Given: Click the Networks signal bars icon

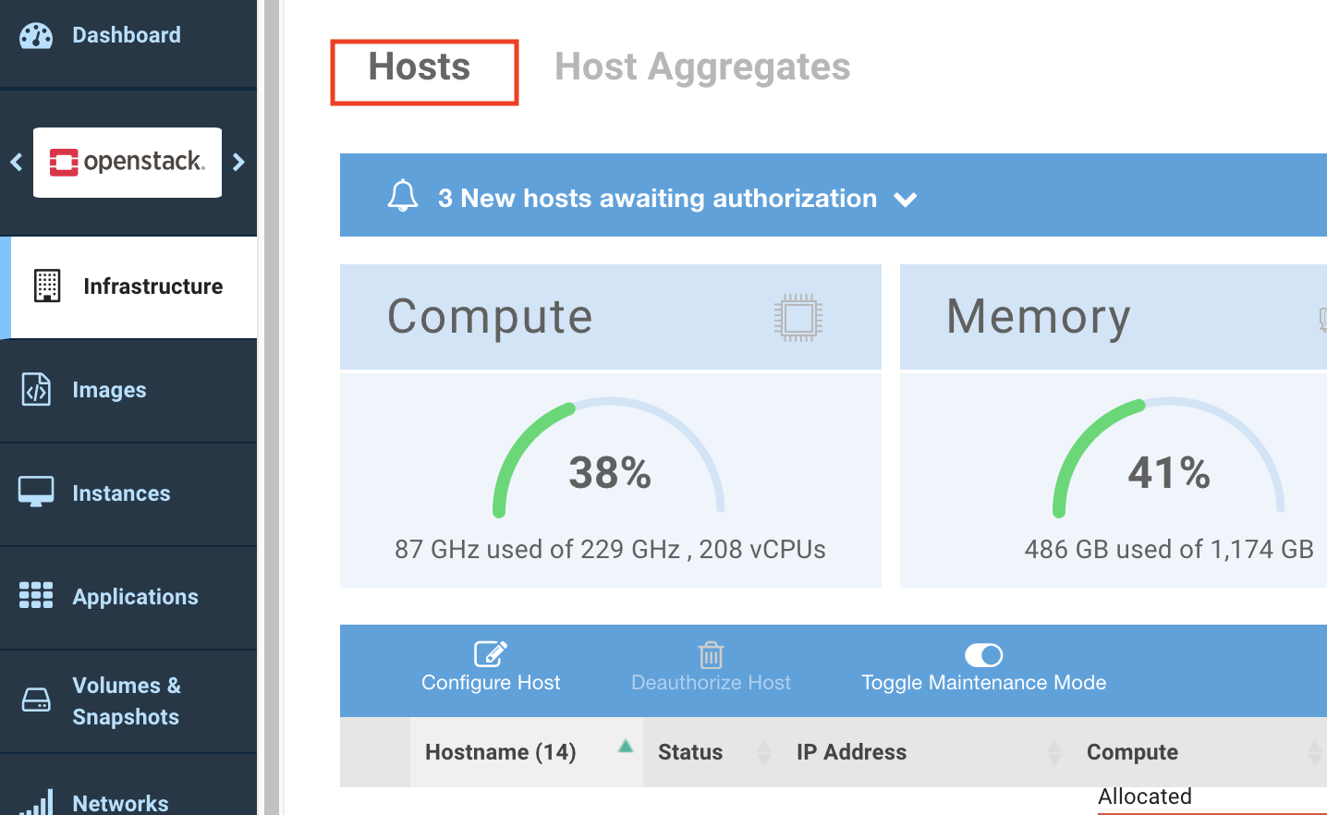Looking at the screenshot, I should pos(36,802).
